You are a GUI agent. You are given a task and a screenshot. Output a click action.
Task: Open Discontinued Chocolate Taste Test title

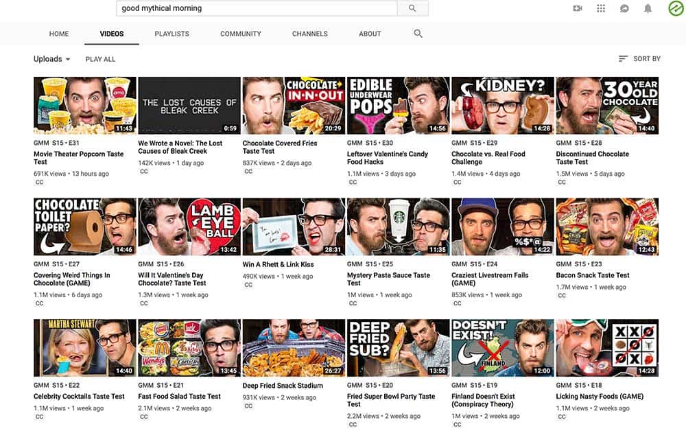[593, 158]
